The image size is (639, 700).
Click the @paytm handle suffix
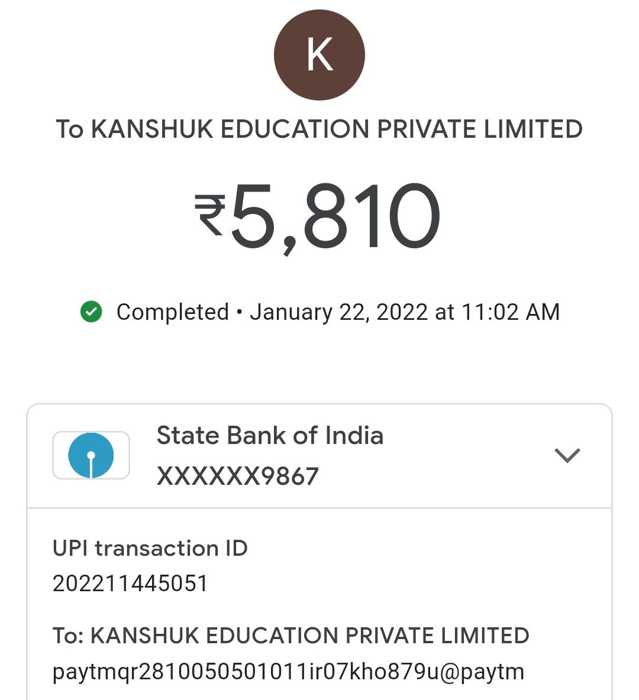pyautogui.click(x=482, y=672)
